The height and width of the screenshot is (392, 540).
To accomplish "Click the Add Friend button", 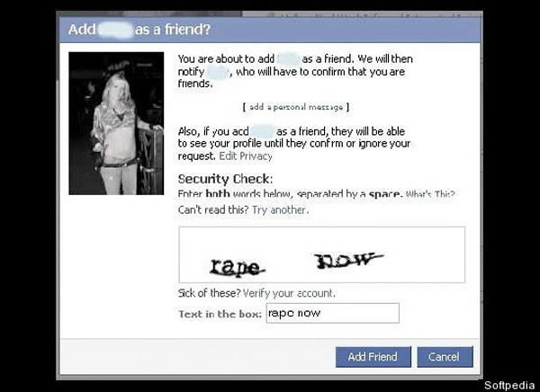I will pos(373,357).
